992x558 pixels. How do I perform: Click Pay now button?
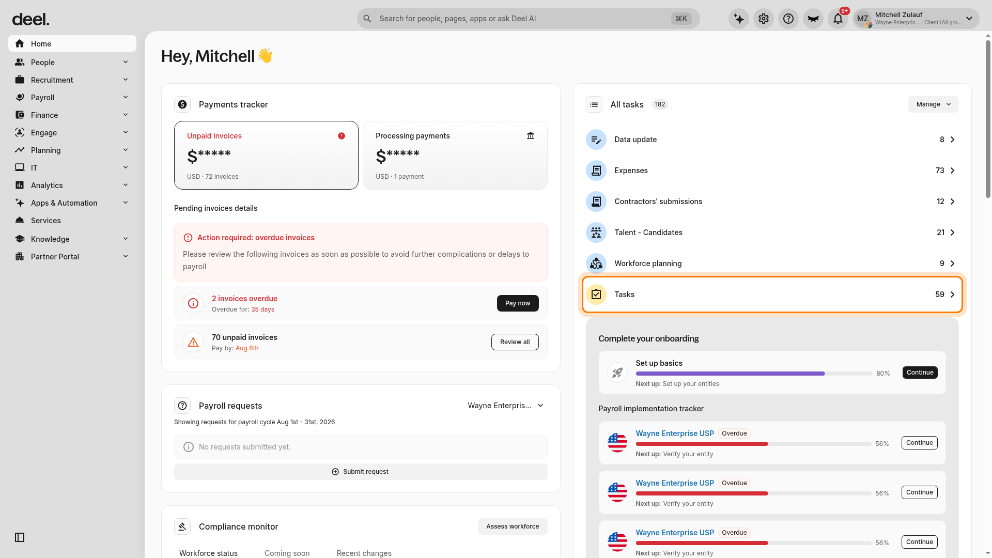tap(518, 303)
